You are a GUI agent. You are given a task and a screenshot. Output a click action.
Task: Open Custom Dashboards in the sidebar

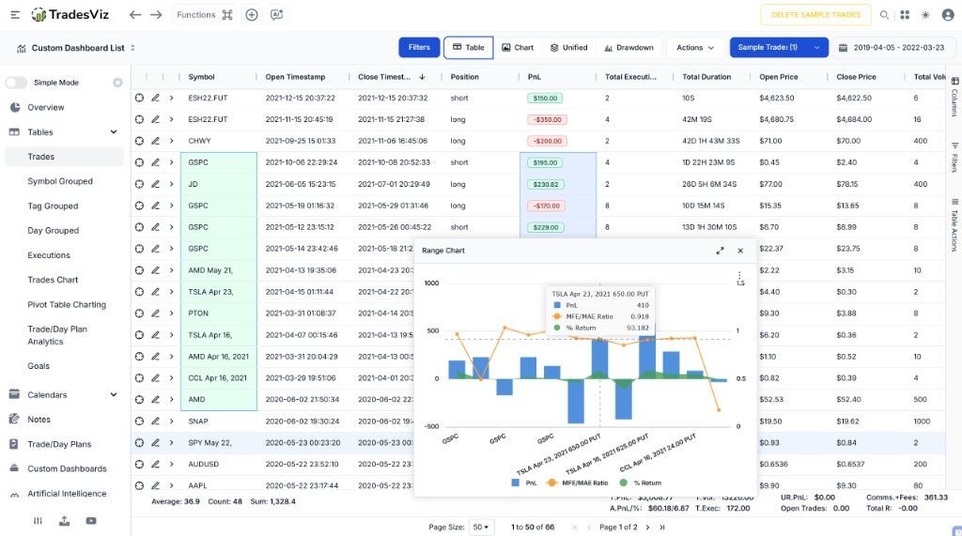[x=67, y=468]
